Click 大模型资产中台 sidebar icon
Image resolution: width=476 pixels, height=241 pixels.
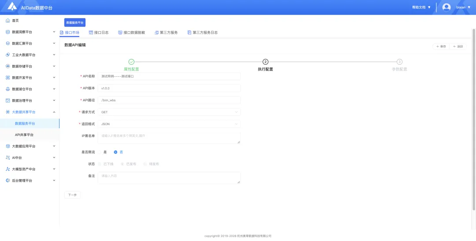click(8, 169)
